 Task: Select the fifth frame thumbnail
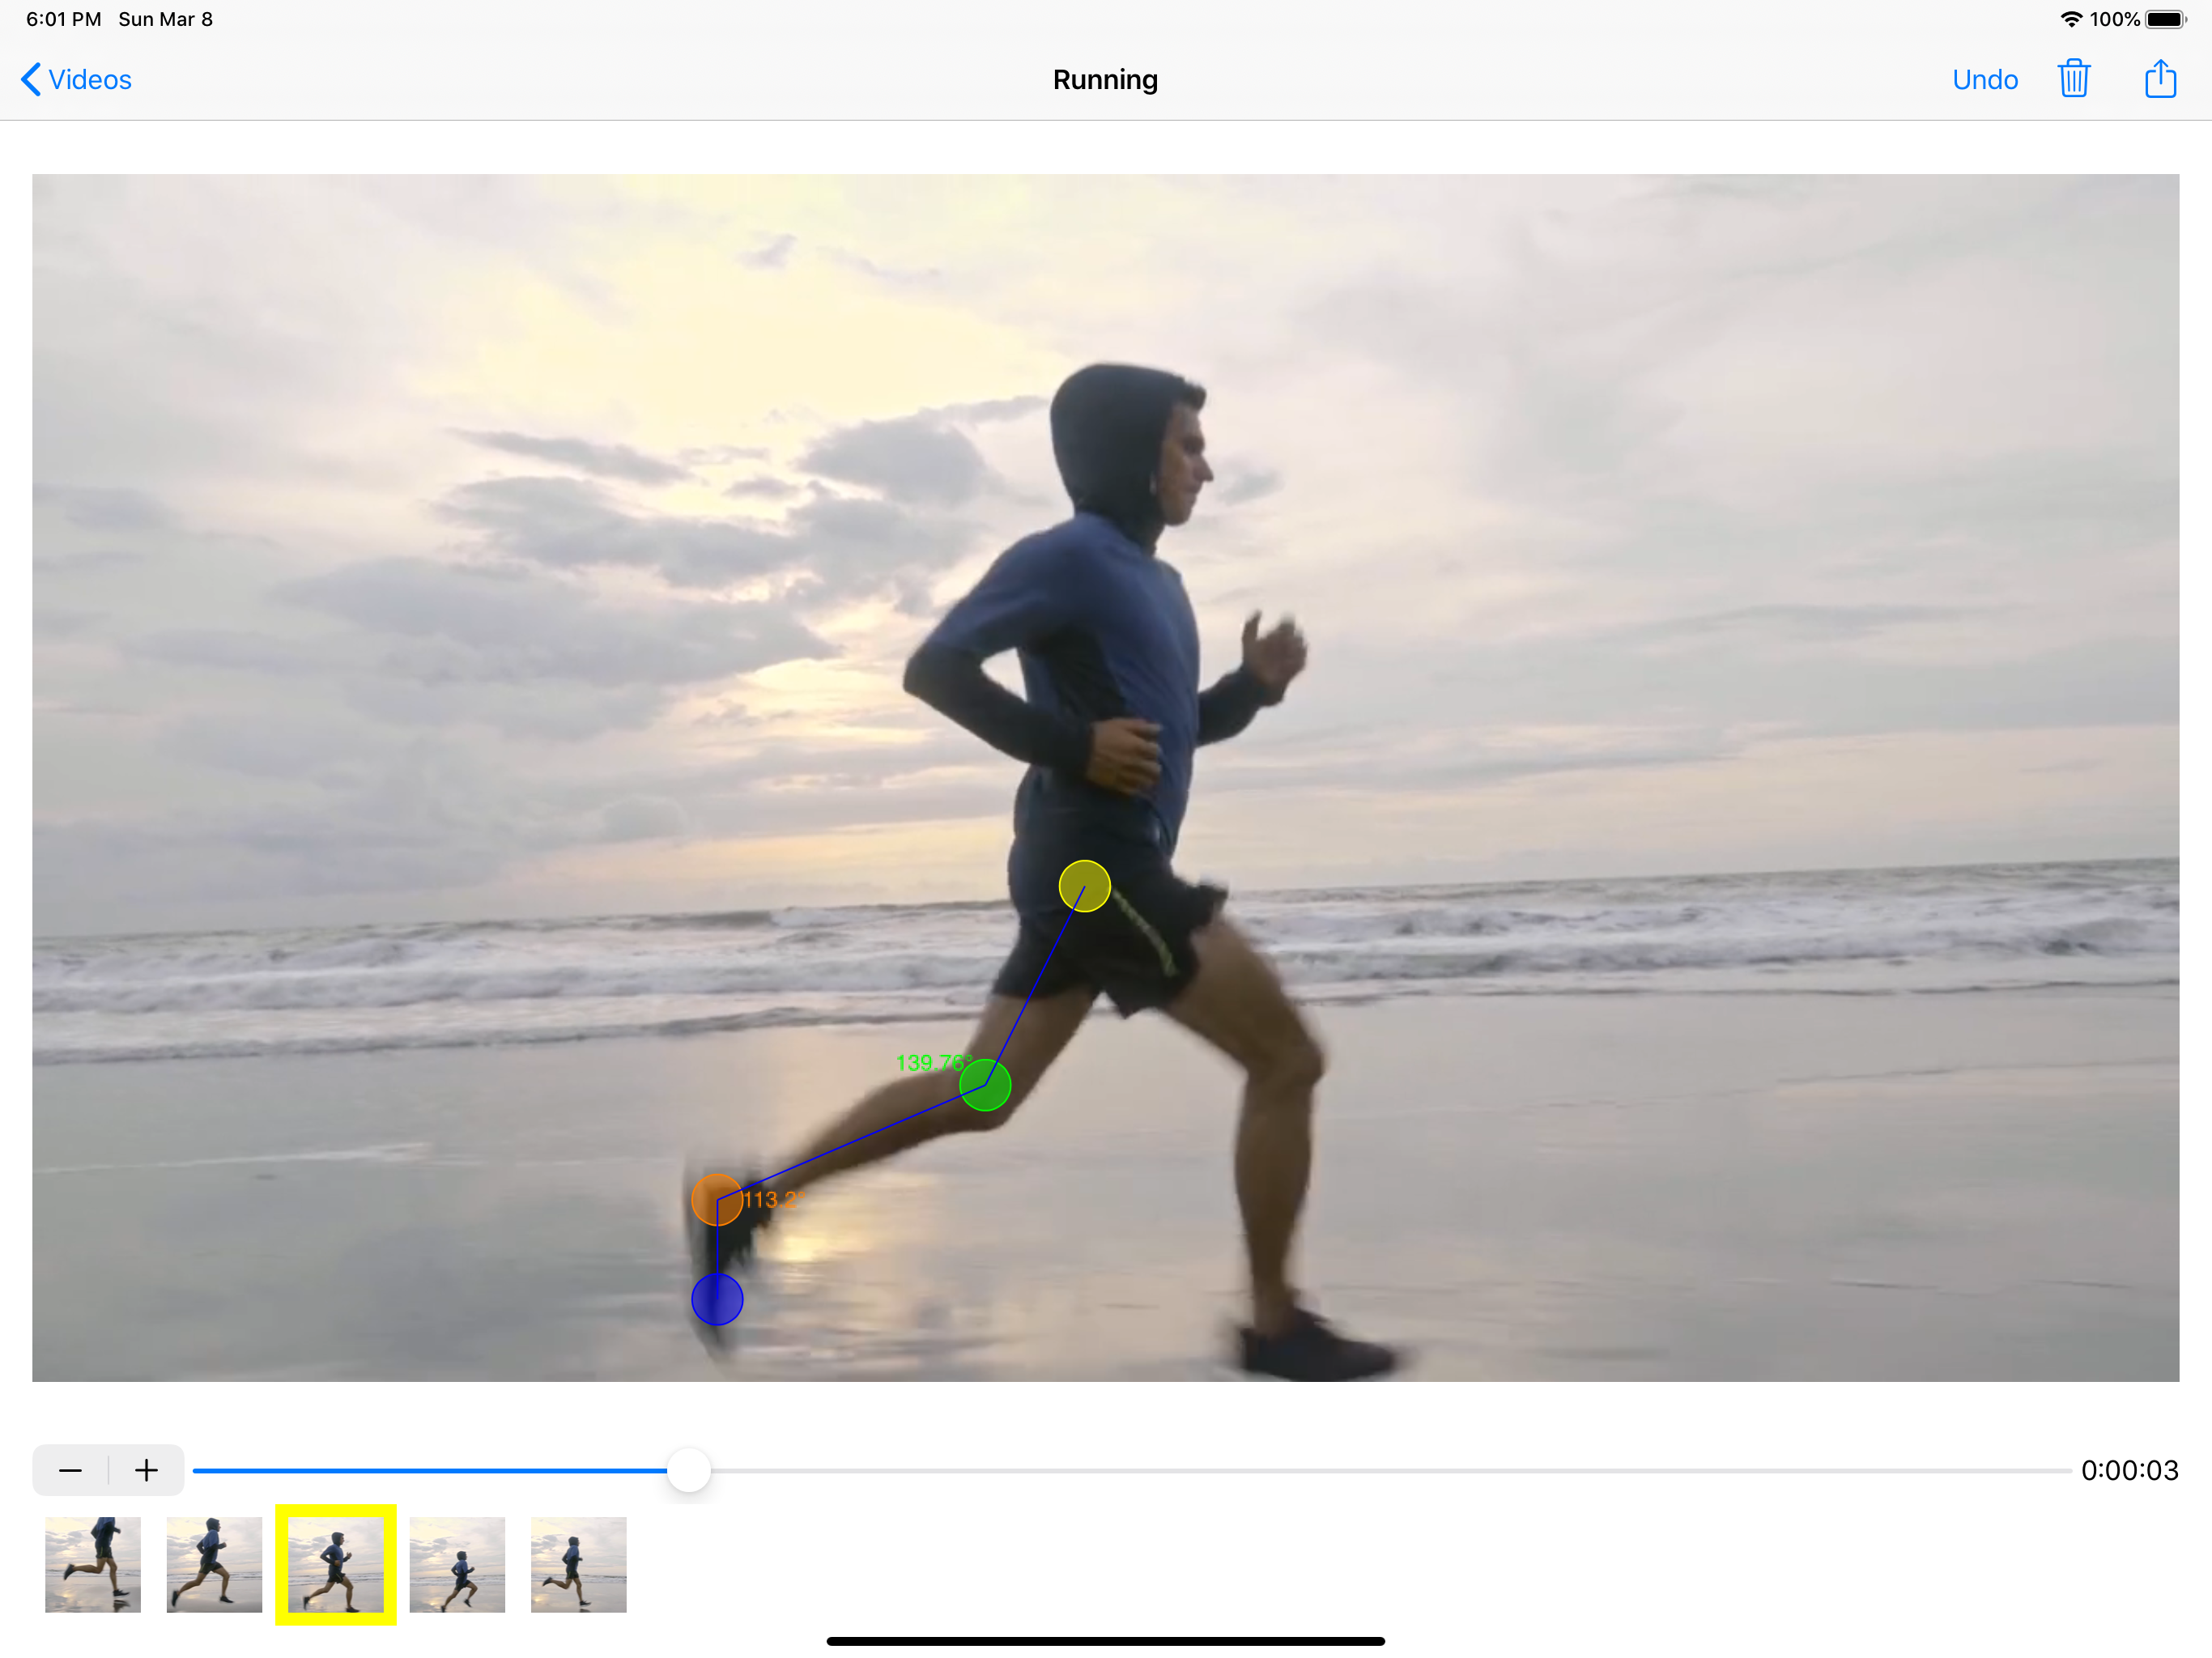[x=579, y=1565]
